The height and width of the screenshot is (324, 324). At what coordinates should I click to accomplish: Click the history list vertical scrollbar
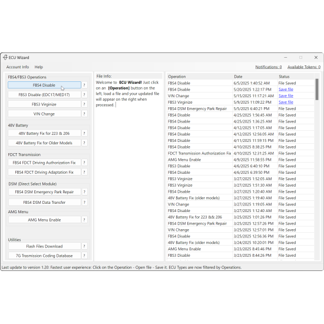coord(317,169)
